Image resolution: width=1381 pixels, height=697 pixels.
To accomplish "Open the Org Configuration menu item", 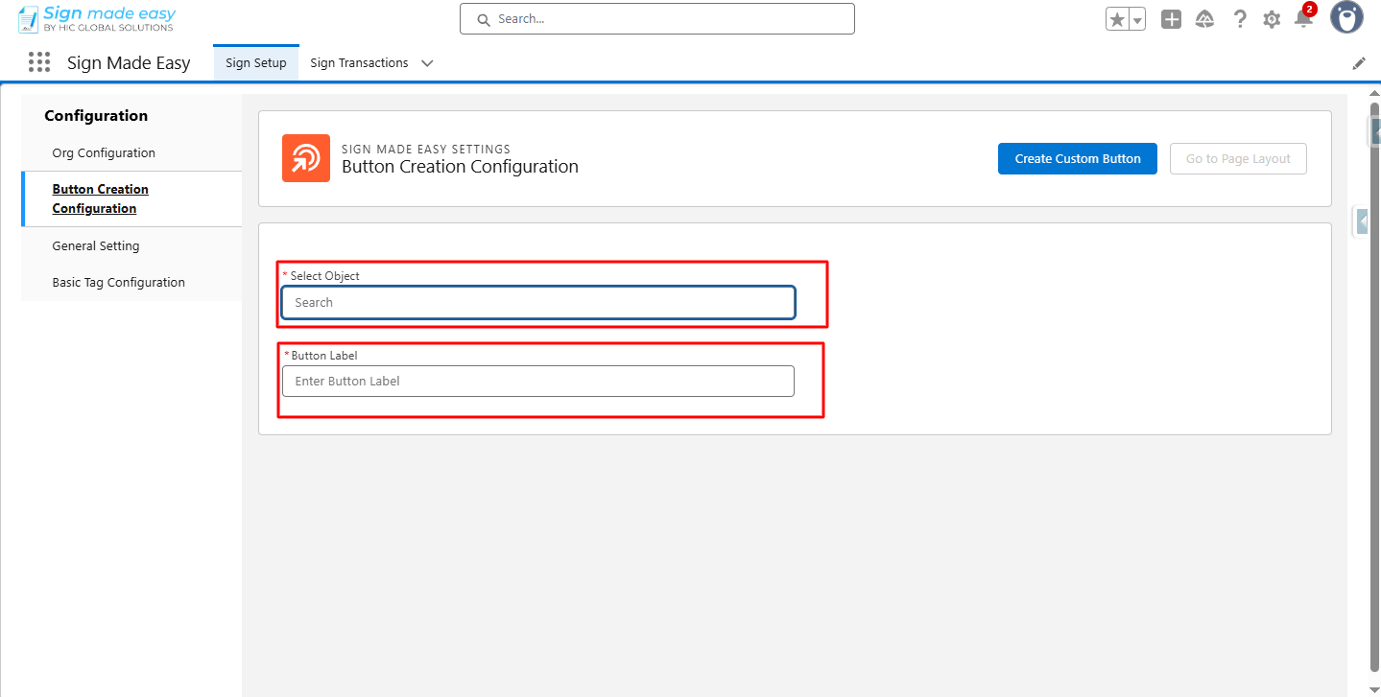I will pos(104,152).
